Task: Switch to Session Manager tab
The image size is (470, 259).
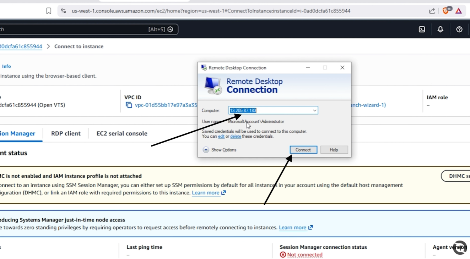Action: (18, 133)
